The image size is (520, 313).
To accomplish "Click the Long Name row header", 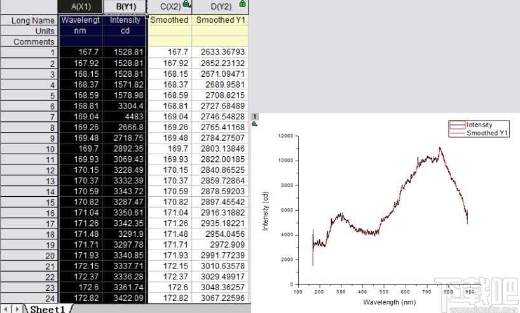I will click(x=29, y=20).
